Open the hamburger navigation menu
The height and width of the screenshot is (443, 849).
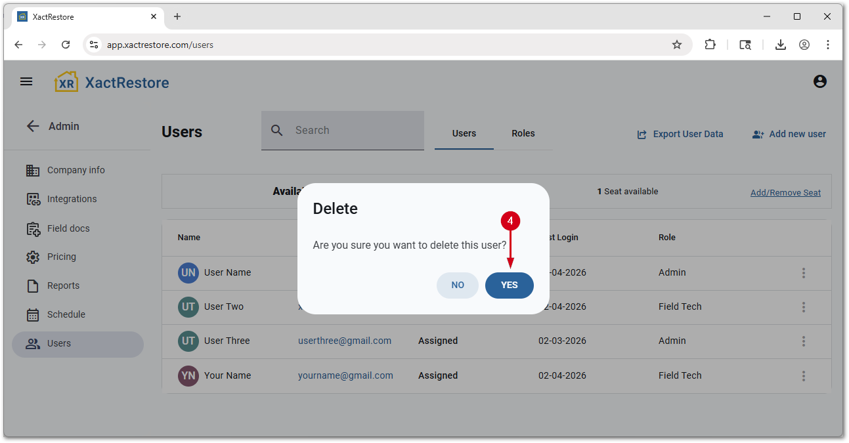click(x=26, y=82)
